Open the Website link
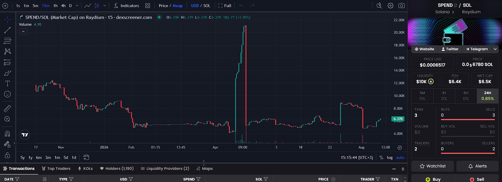502x182 pixels. pos(424,49)
